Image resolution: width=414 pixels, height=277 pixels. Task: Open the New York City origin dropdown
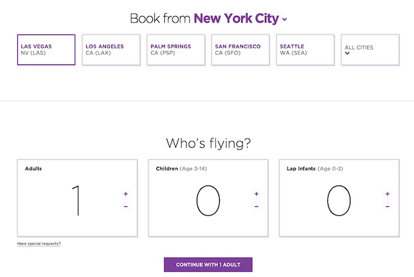(240, 19)
